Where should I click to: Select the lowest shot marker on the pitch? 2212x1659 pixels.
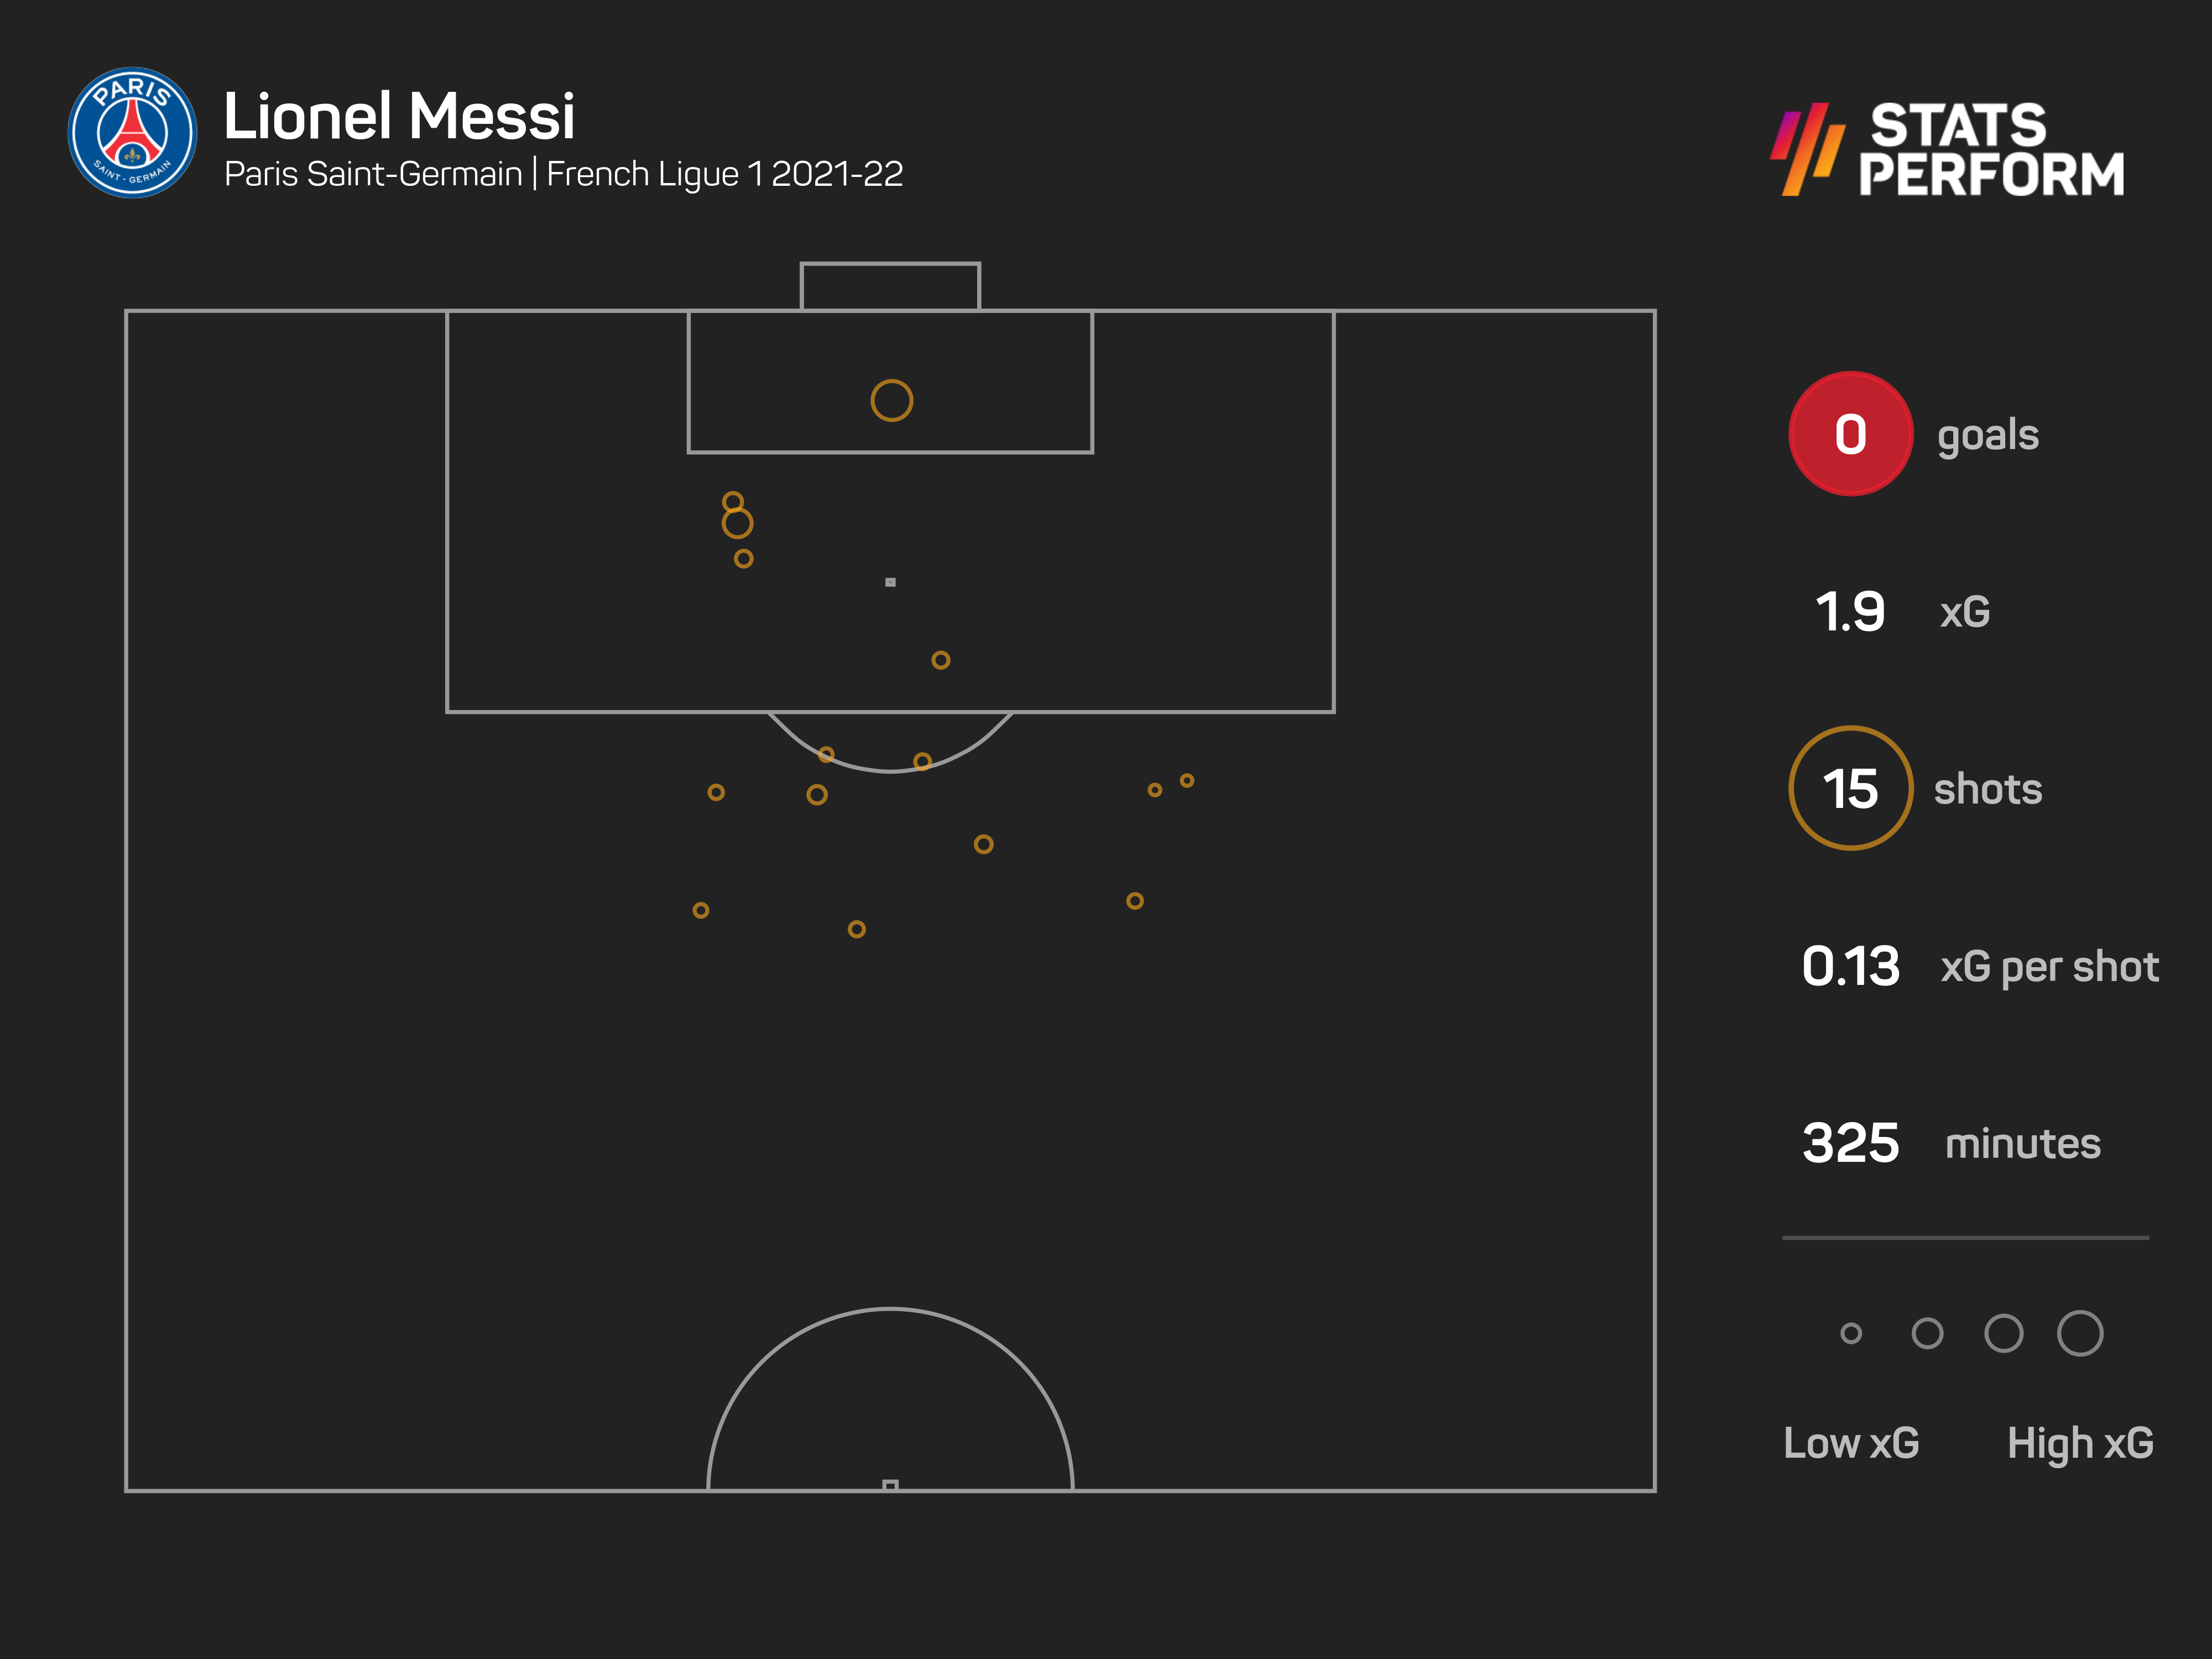tap(857, 929)
